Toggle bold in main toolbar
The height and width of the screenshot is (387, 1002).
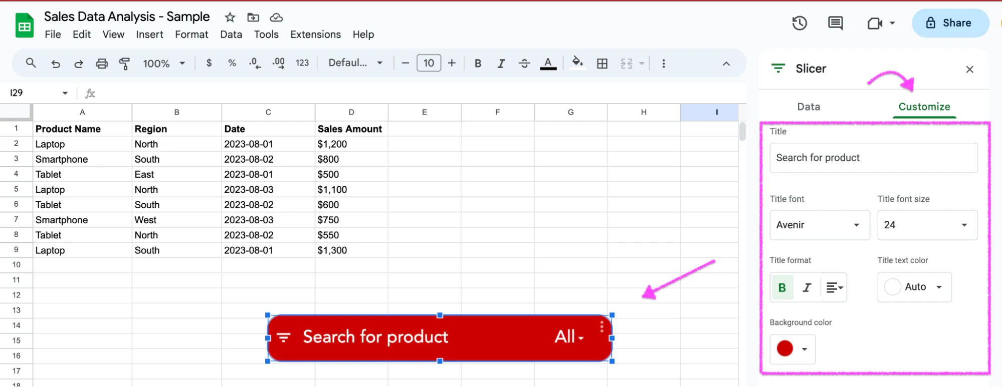coord(478,64)
